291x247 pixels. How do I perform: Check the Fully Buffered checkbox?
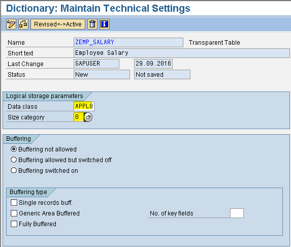(x=14, y=224)
